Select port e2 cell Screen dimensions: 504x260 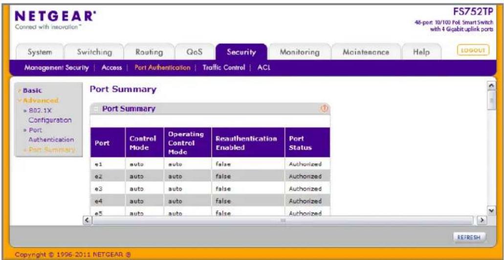108,176
